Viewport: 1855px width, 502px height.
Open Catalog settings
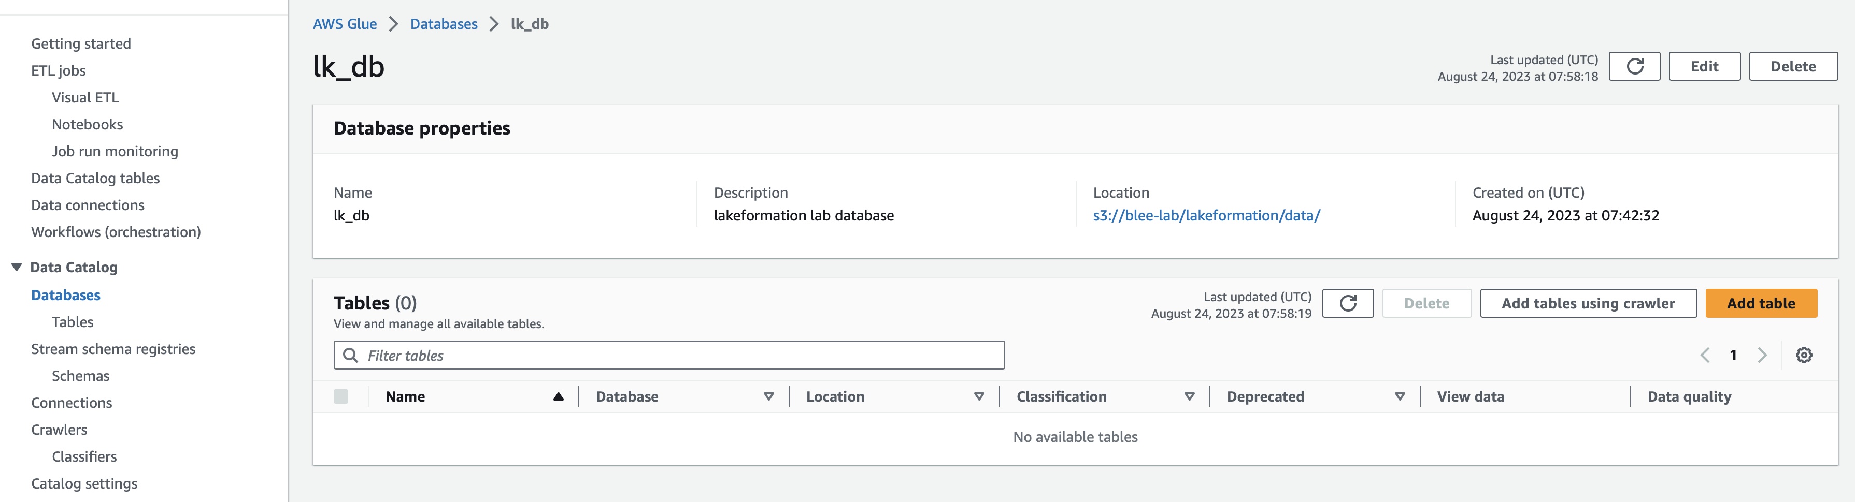pos(84,483)
